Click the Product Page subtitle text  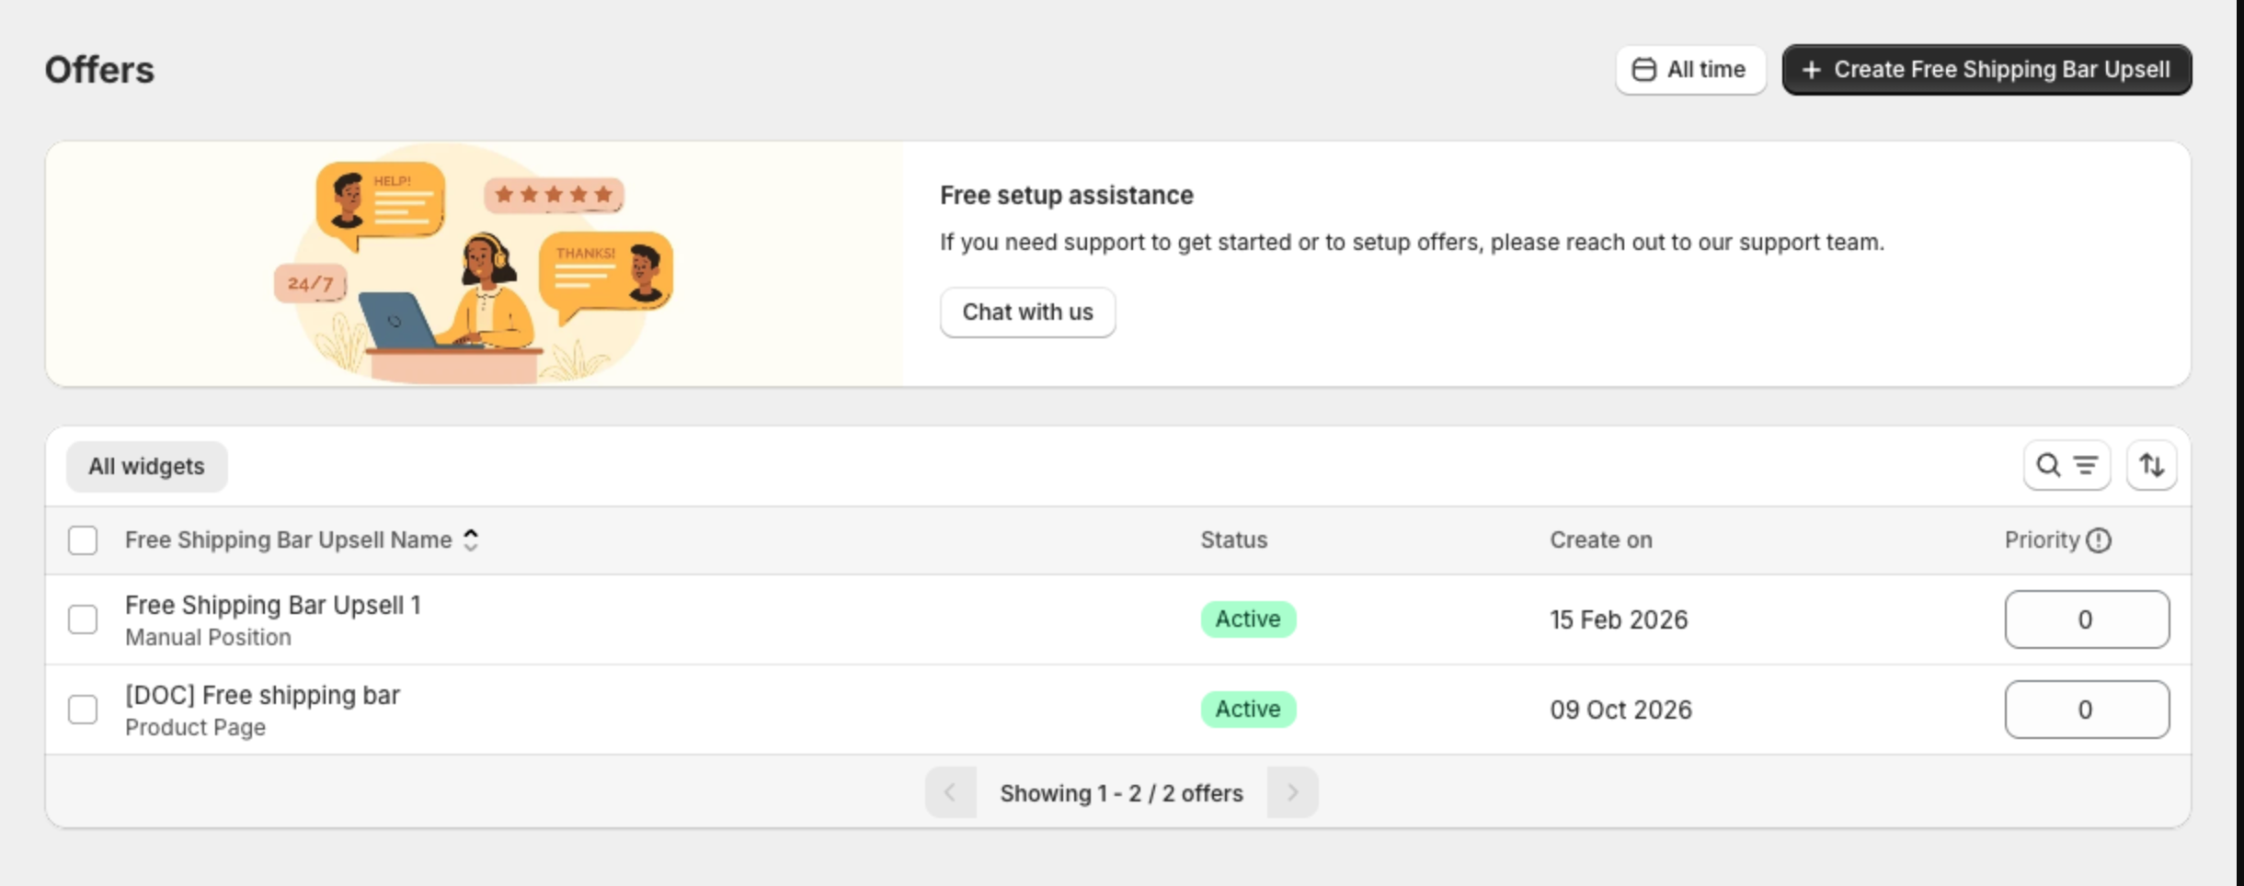coord(195,728)
